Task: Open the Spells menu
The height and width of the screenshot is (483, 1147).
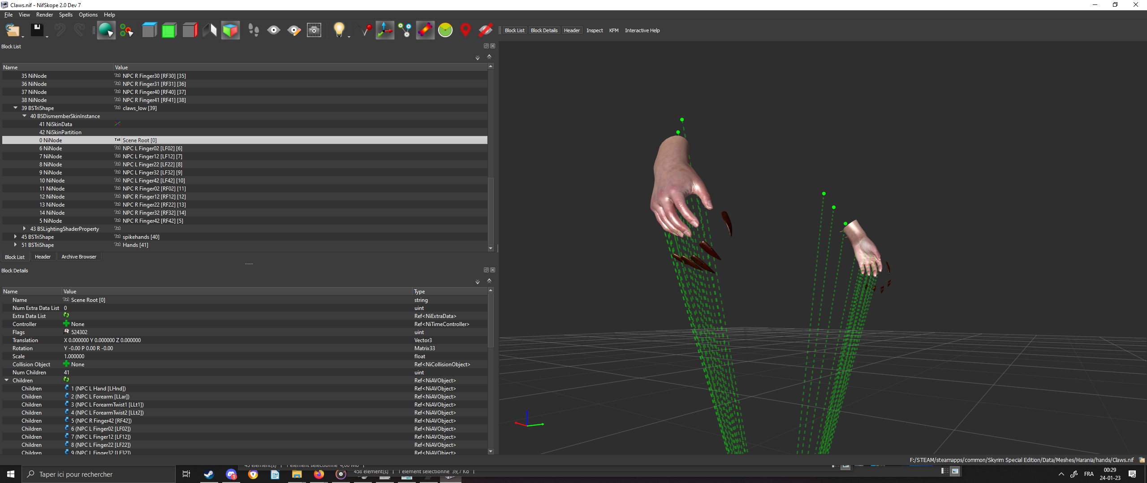Action: tap(66, 15)
